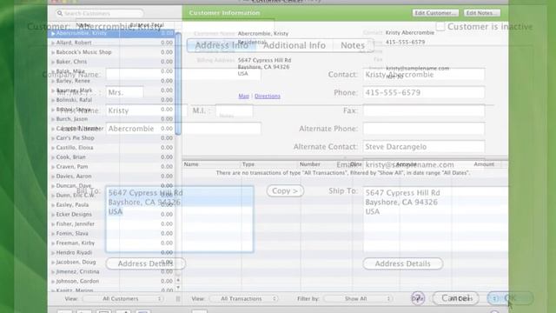Select Davies, Aaron in the list
The image size is (556, 313).
[111, 176]
